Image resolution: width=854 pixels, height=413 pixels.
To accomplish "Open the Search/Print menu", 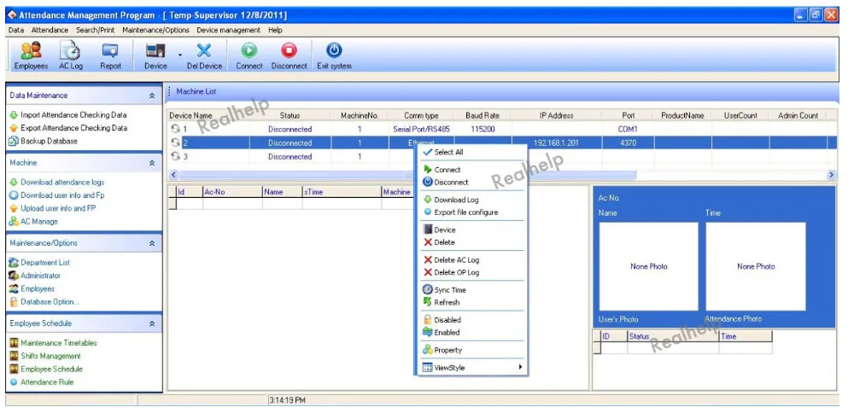I will pyautogui.click(x=96, y=30).
